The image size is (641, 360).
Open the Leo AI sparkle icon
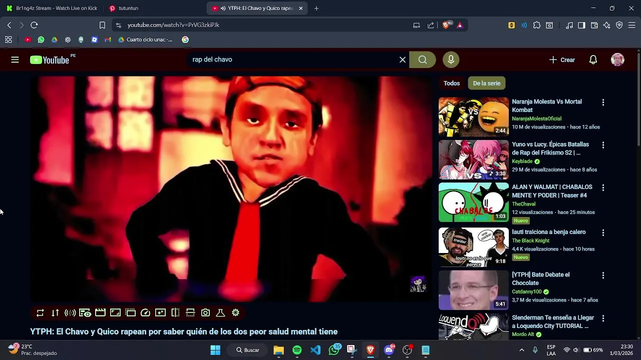(607, 25)
